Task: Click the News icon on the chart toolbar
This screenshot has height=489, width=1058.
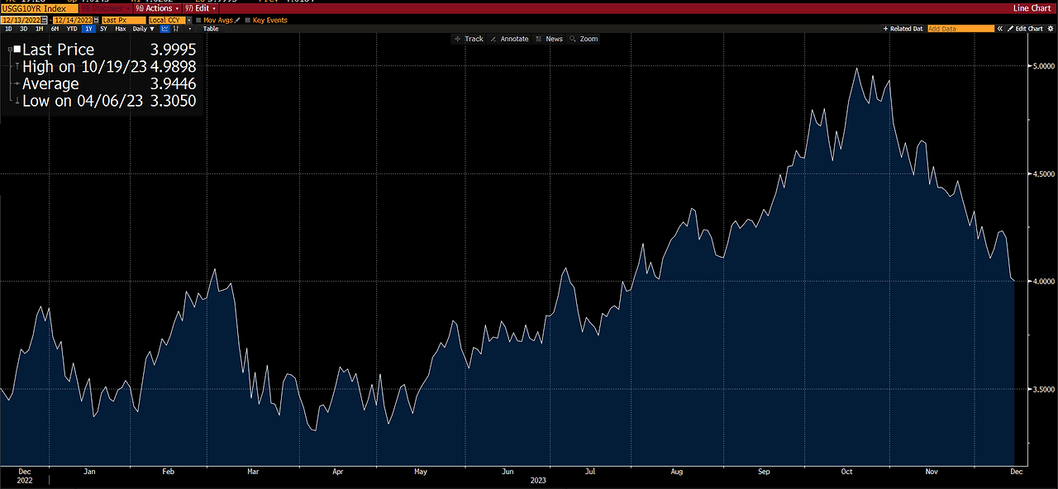Action: 549,38
